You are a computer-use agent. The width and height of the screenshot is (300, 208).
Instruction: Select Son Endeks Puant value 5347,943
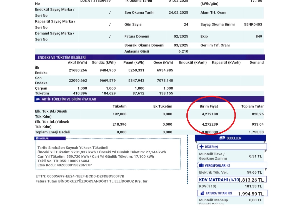(x=136, y=81)
